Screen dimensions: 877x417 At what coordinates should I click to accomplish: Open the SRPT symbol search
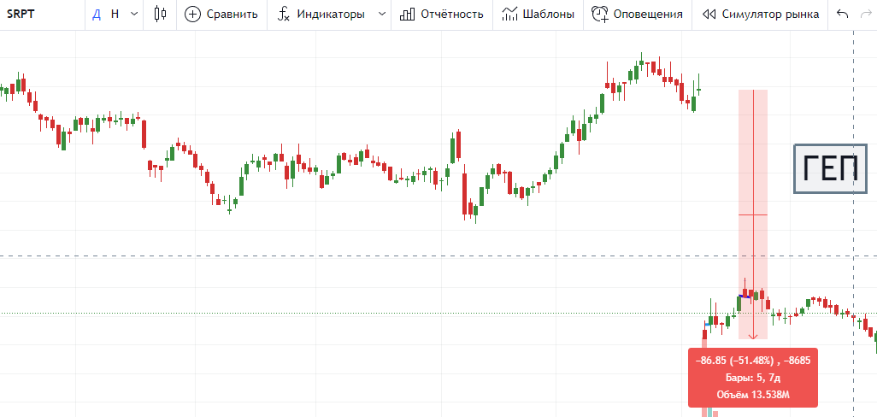[x=19, y=15]
